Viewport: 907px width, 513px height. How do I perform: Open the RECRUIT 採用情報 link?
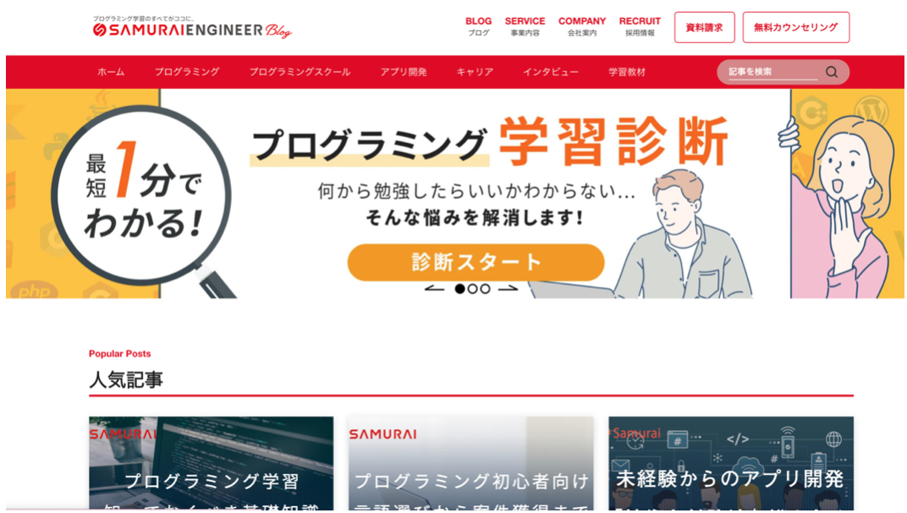click(x=640, y=26)
